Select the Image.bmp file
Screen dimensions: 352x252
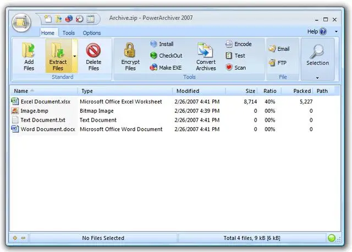[34, 111]
